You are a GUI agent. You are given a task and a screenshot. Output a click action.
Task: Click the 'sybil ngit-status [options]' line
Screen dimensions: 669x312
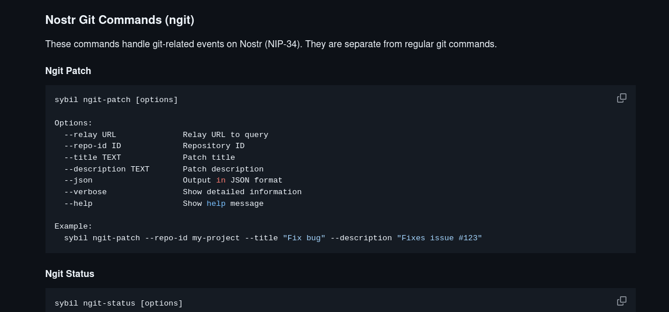[x=118, y=303]
